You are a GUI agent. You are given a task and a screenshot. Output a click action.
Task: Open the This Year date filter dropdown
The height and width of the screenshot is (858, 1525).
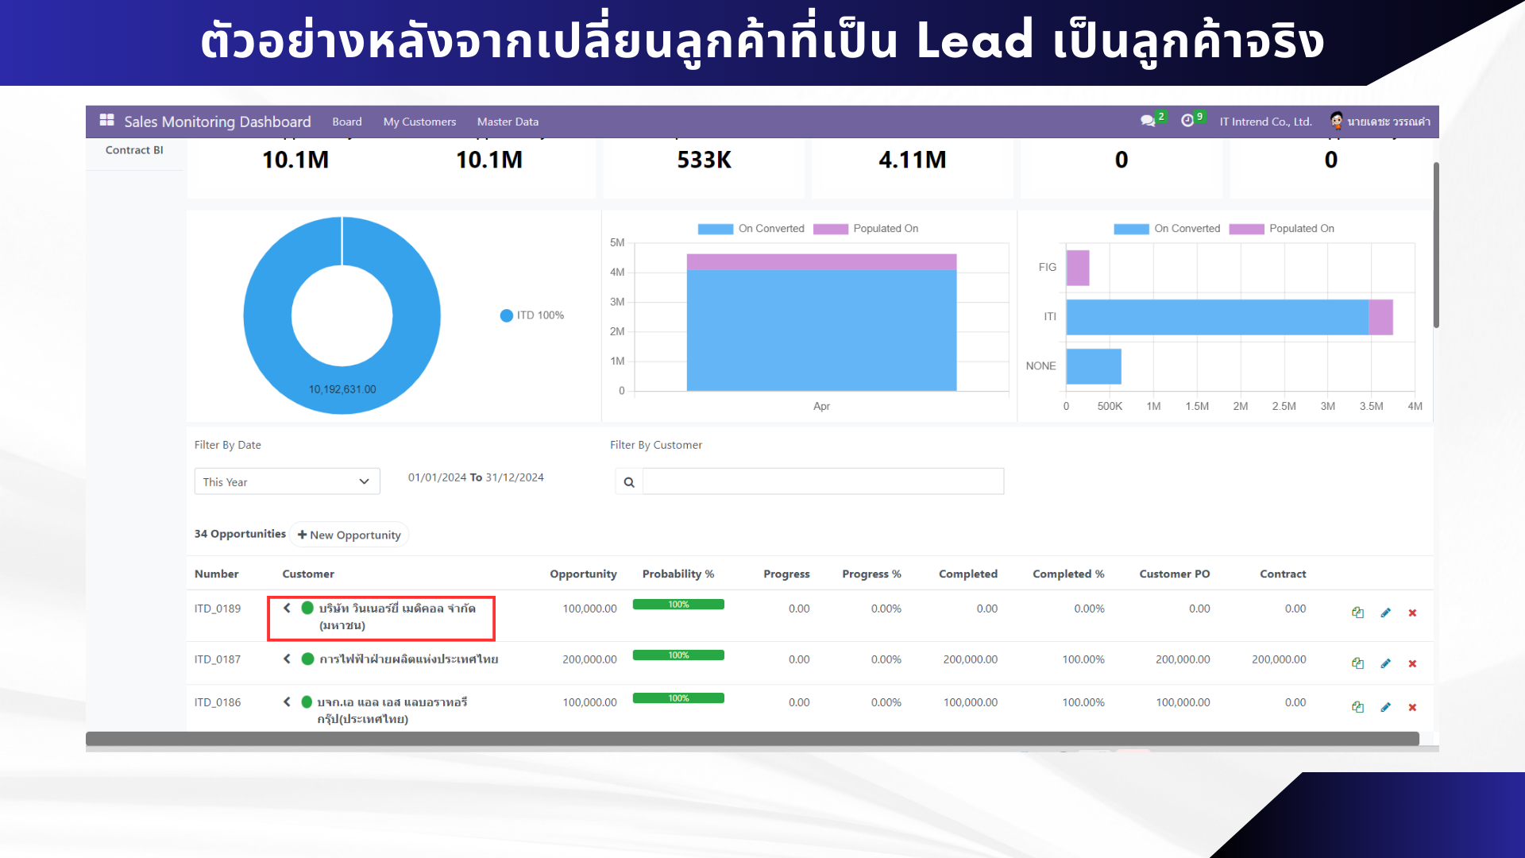[x=287, y=481]
